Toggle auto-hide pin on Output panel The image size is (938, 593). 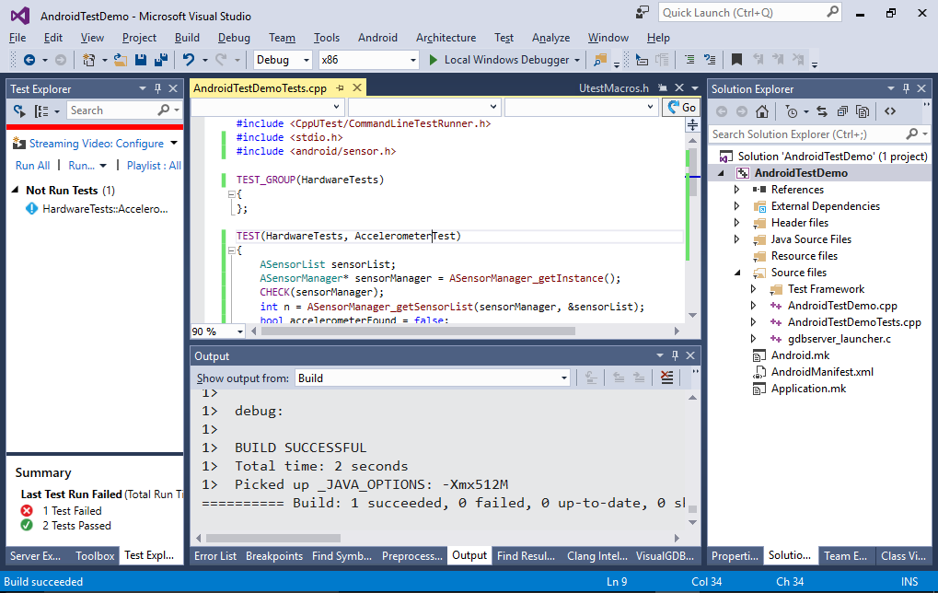[x=675, y=355]
